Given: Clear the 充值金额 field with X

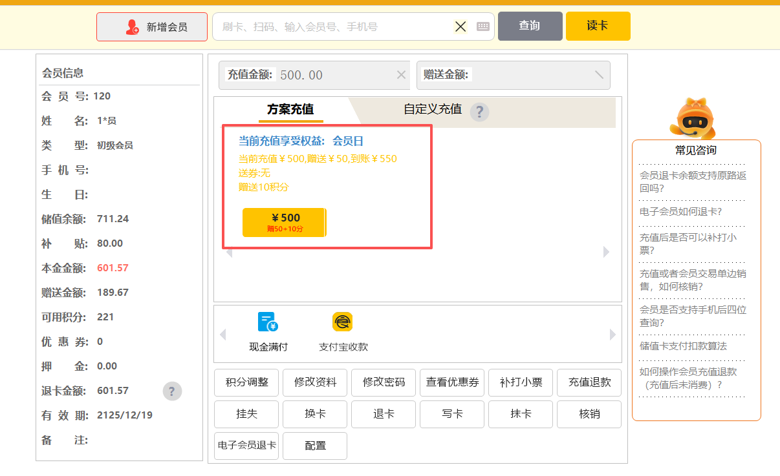Looking at the screenshot, I should coord(401,75).
